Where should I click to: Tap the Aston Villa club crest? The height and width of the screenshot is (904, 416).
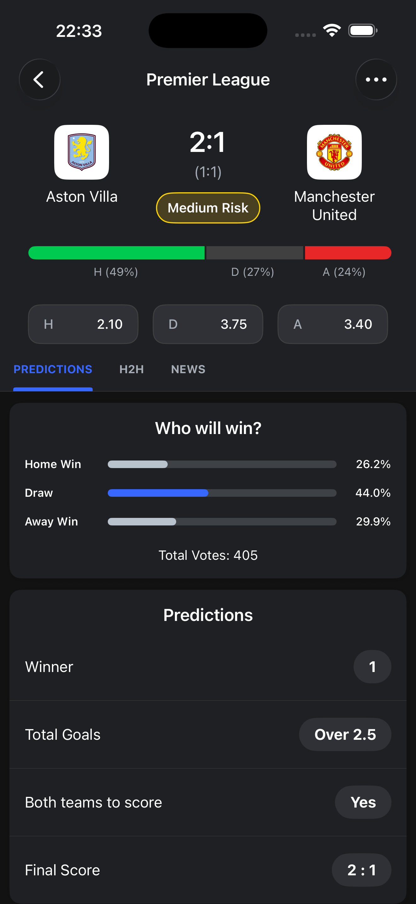82,152
